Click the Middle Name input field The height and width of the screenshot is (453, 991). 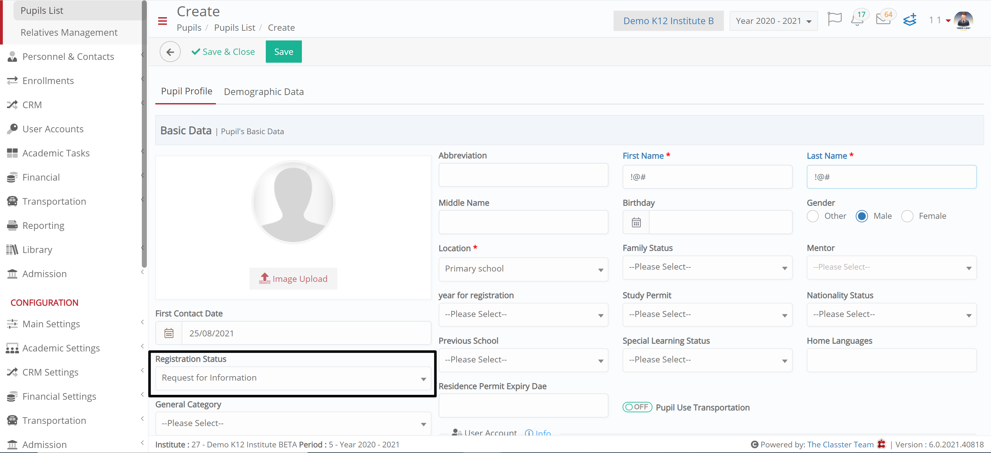[523, 222]
